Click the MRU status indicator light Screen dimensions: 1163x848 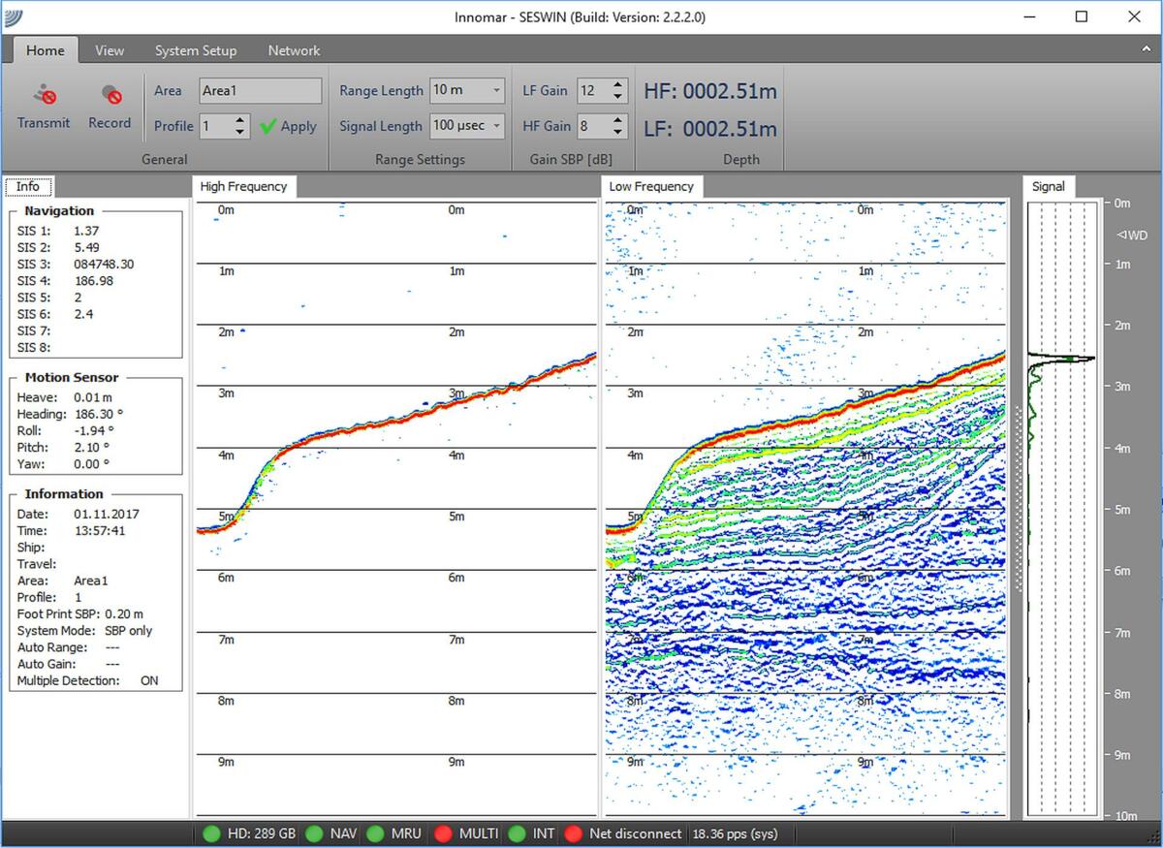tap(374, 833)
